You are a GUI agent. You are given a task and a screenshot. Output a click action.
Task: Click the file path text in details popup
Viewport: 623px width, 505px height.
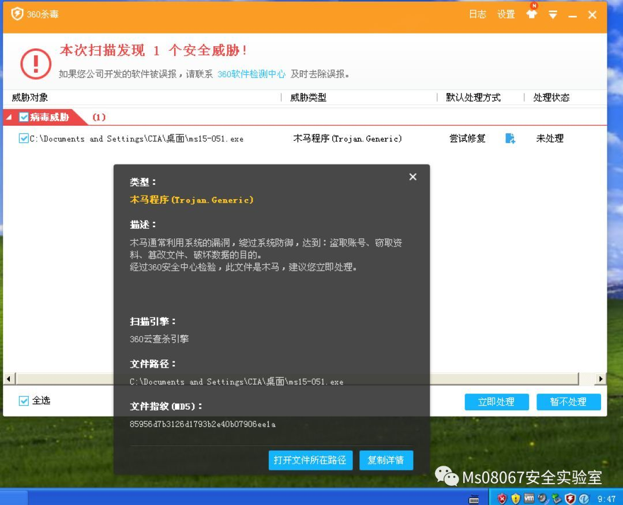237,381
